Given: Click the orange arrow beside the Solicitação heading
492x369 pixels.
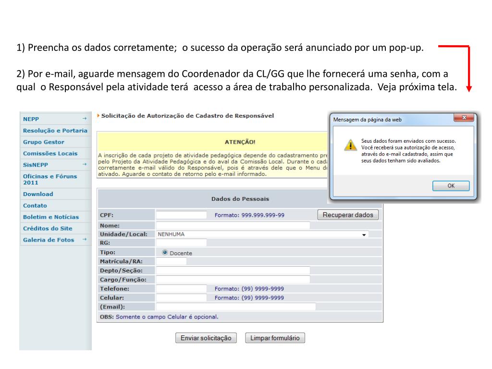Looking at the screenshot, I should pos(98,116).
